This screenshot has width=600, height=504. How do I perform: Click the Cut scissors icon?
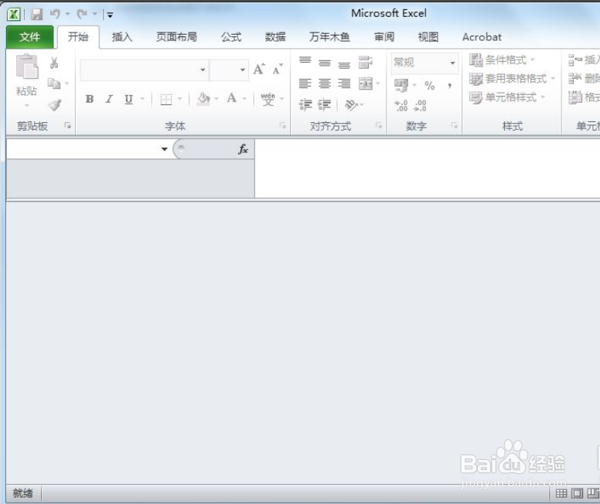click(x=54, y=63)
